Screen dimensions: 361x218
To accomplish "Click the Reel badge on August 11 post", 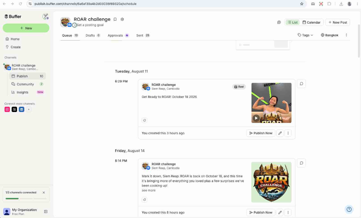I will pos(239,87).
